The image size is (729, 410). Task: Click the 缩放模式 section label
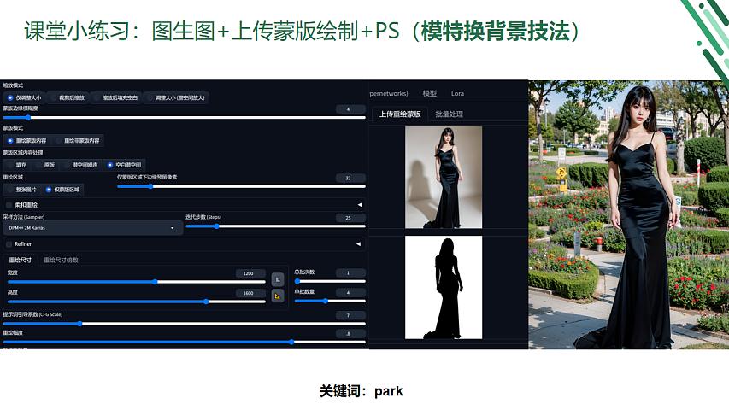pos(13,85)
